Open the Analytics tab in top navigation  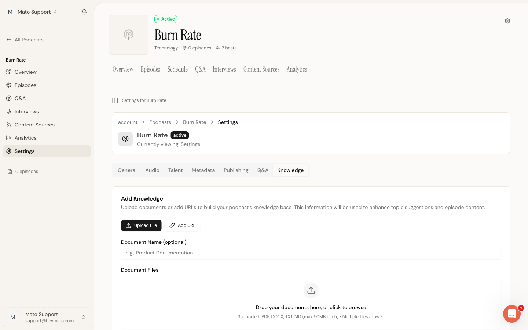tap(297, 69)
